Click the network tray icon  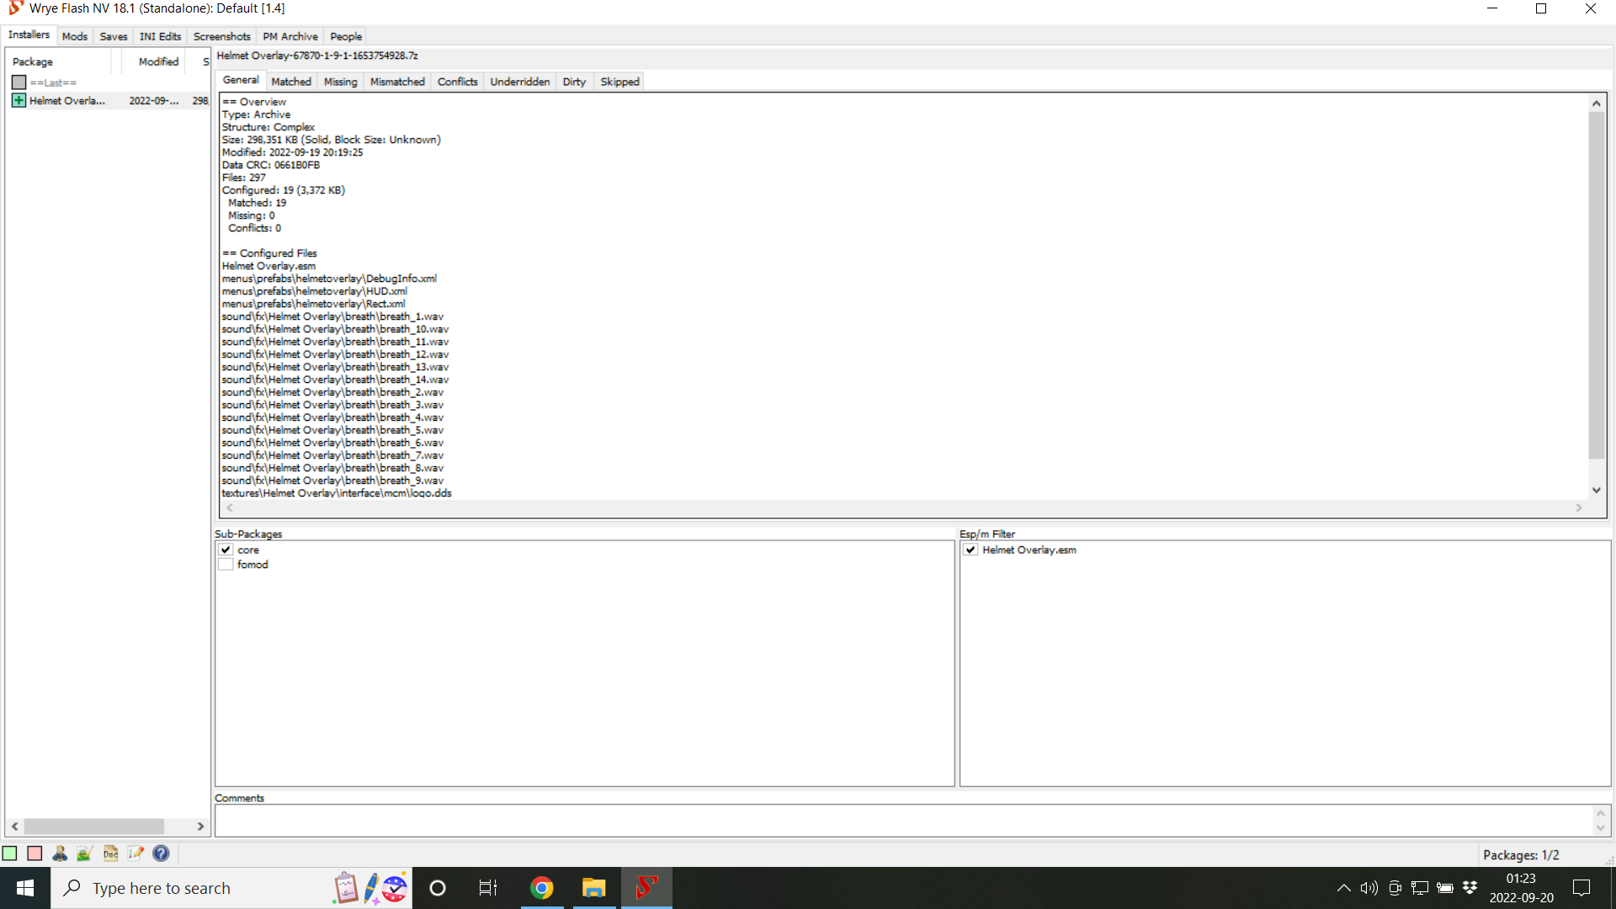click(x=1420, y=888)
